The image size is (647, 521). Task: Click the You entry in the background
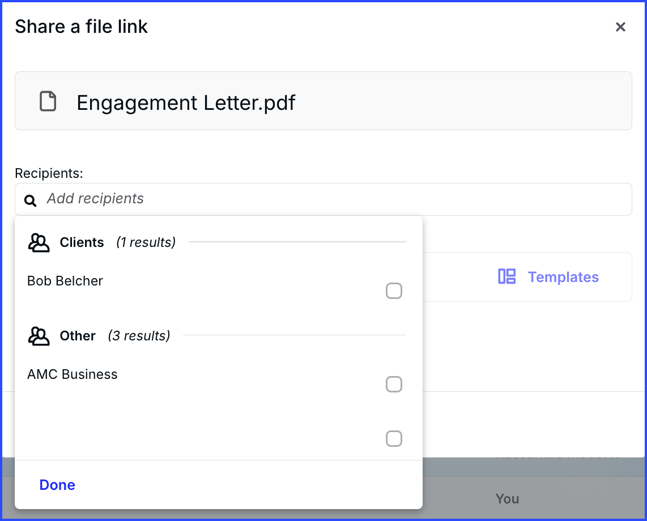507,499
